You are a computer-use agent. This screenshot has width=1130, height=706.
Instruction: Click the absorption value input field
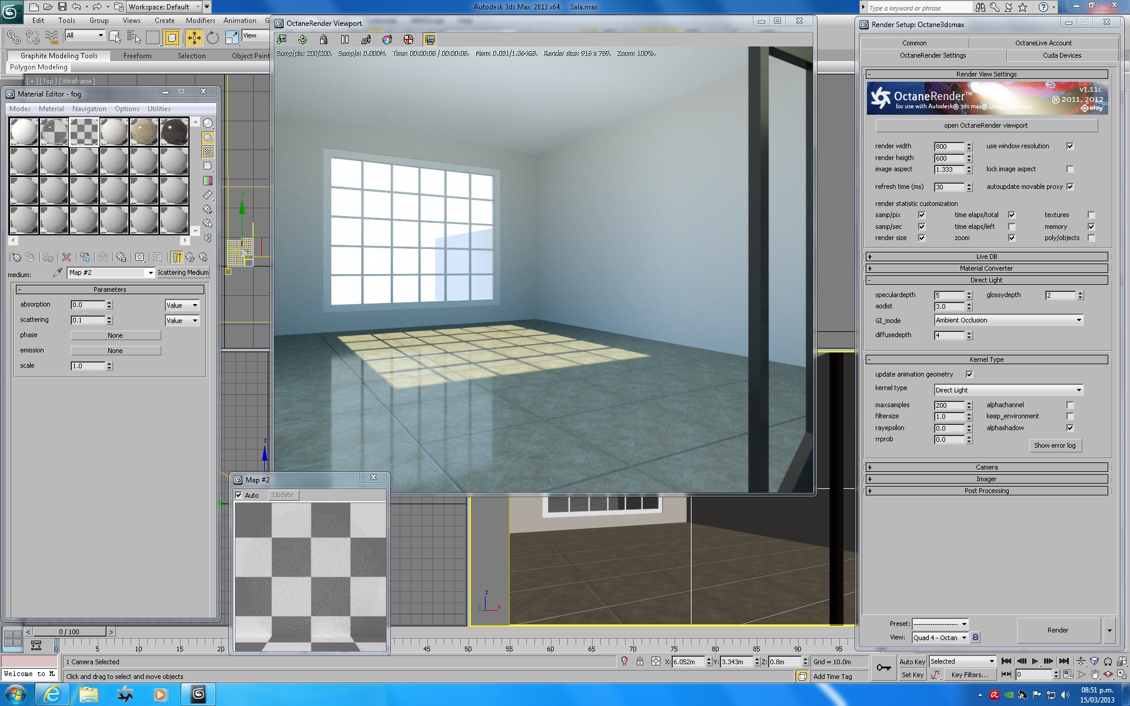click(x=88, y=305)
